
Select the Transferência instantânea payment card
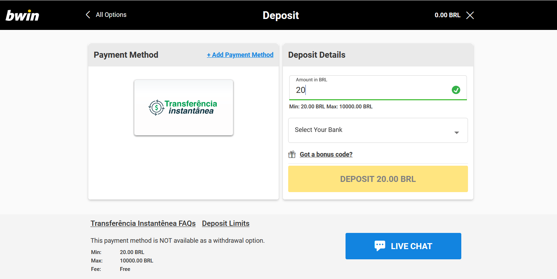184,108
